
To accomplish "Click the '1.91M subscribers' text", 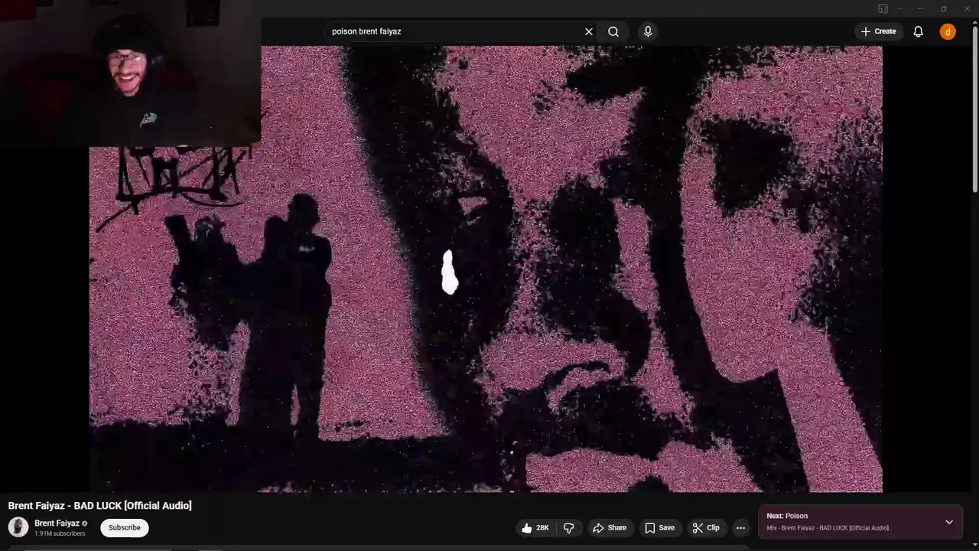I will [60, 533].
